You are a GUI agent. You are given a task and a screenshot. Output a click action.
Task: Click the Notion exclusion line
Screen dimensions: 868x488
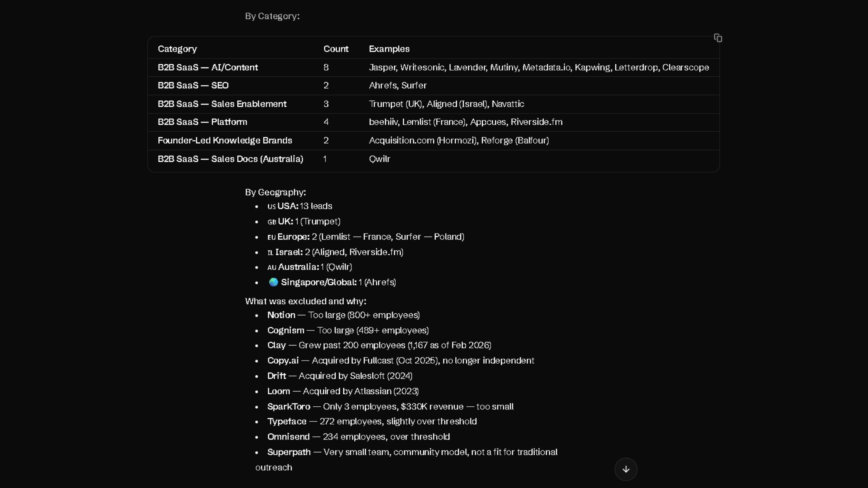coord(344,315)
